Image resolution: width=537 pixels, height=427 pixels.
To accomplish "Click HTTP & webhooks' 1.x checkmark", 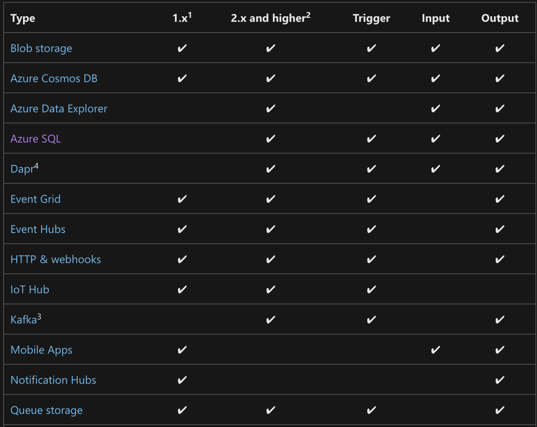I will point(182,260).
